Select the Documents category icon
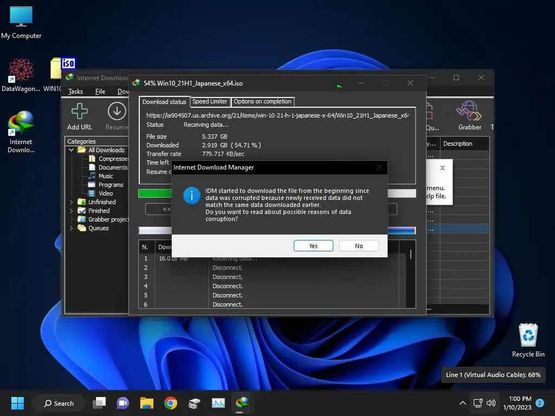This screenshot has width=555, height=416. pos(92,167)
